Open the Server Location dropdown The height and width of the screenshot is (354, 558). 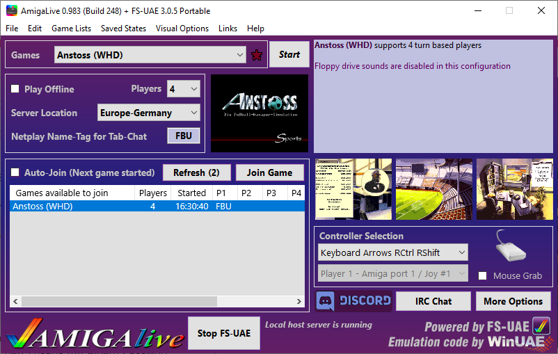pyautogui.click(x=193, y=113)
